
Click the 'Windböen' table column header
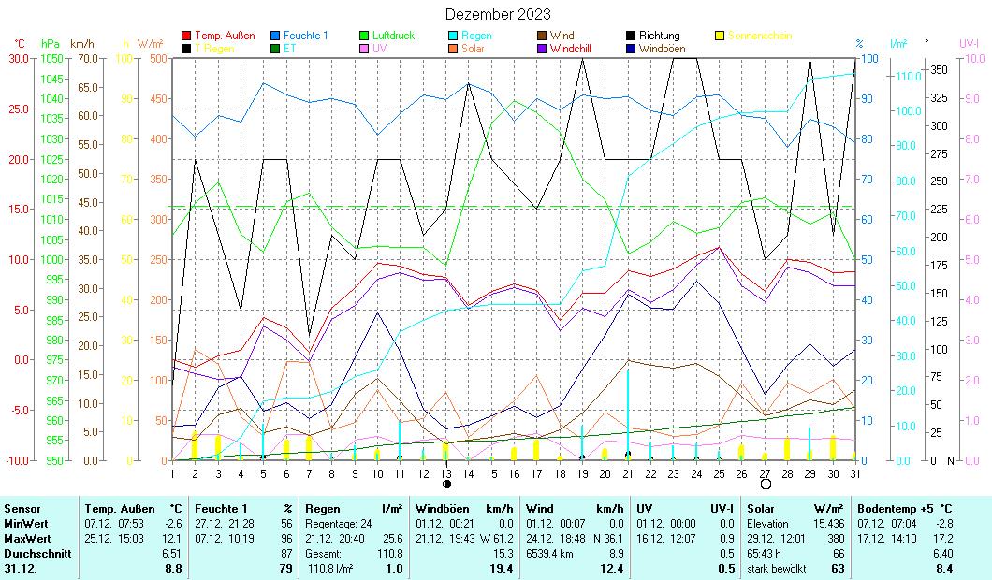(x=443, y=509)
